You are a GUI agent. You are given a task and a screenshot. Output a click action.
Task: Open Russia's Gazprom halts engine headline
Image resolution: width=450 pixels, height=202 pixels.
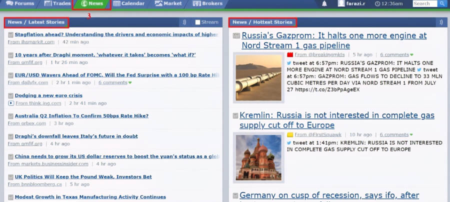click(334, 40)
